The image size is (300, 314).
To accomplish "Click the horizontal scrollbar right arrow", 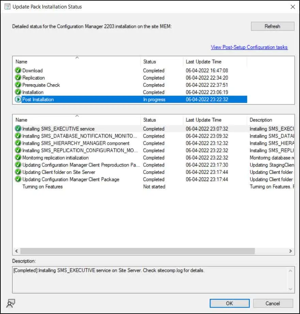I will (x=290, y=251).
